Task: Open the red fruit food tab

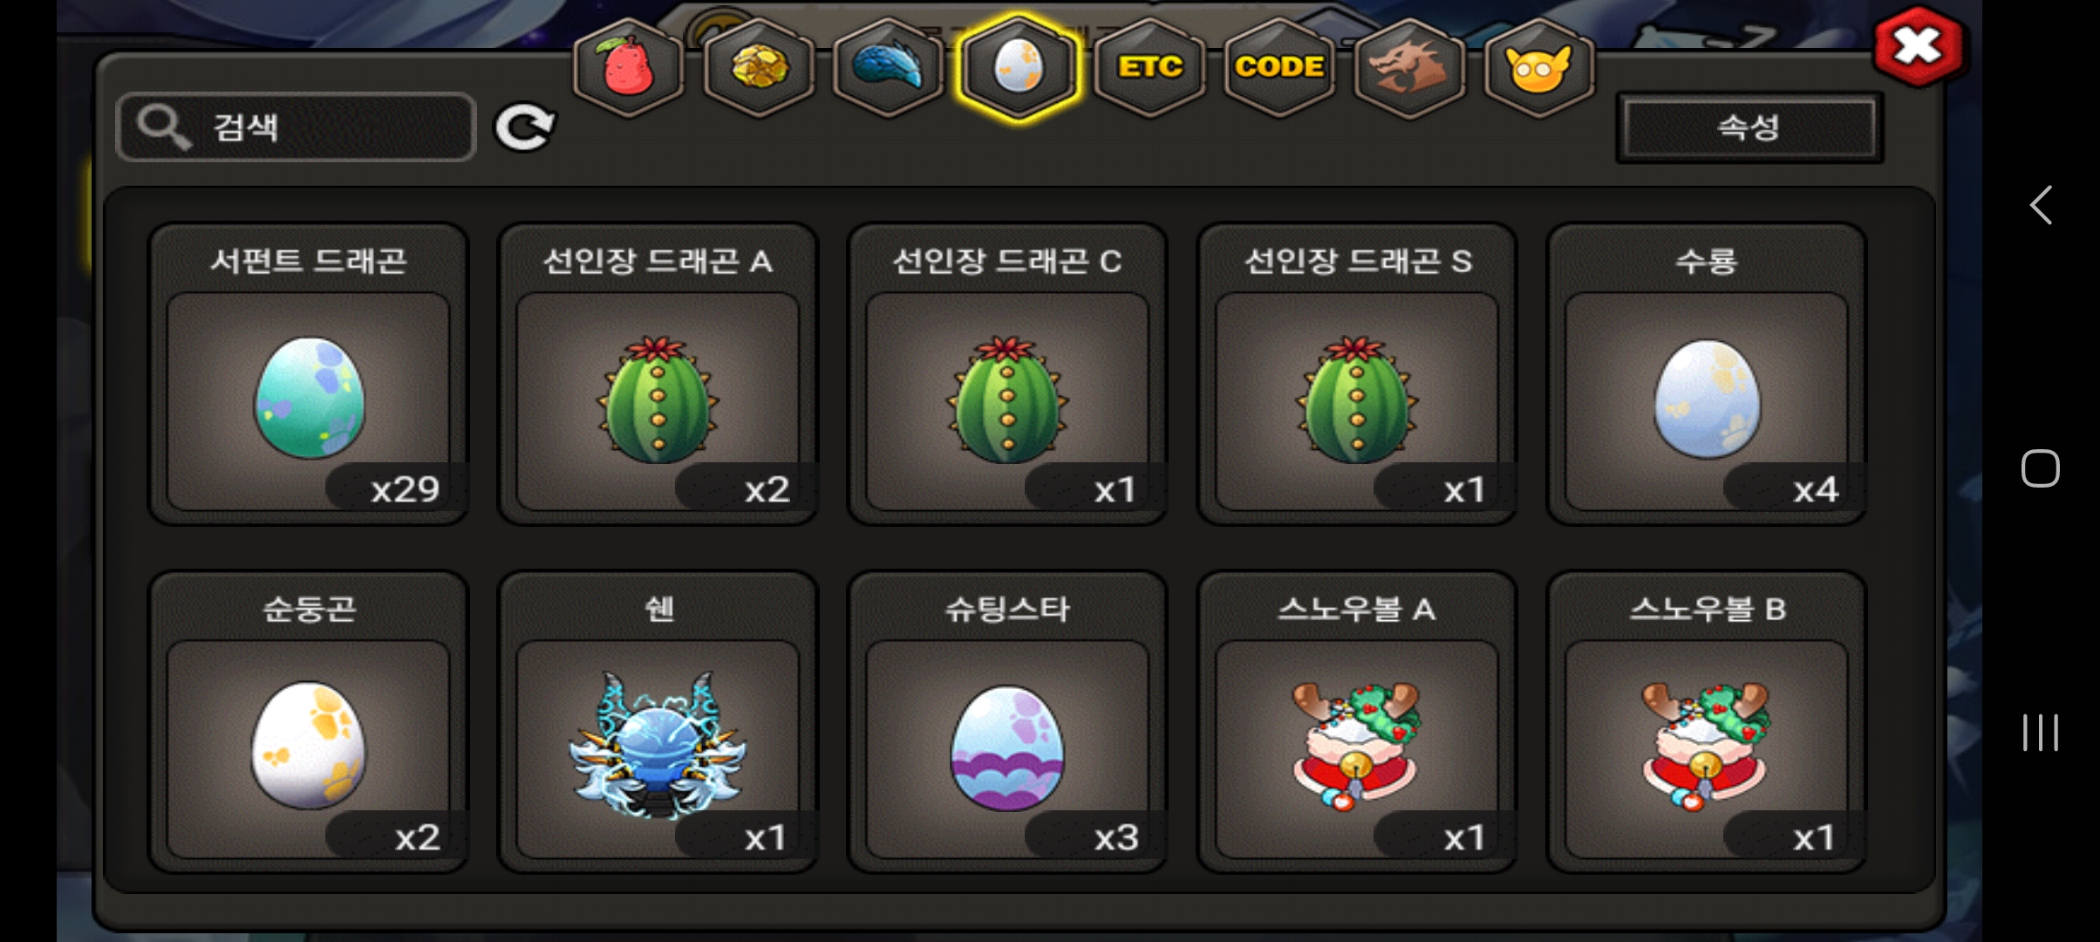Action: pyautogui.click(x=628, y=67)
